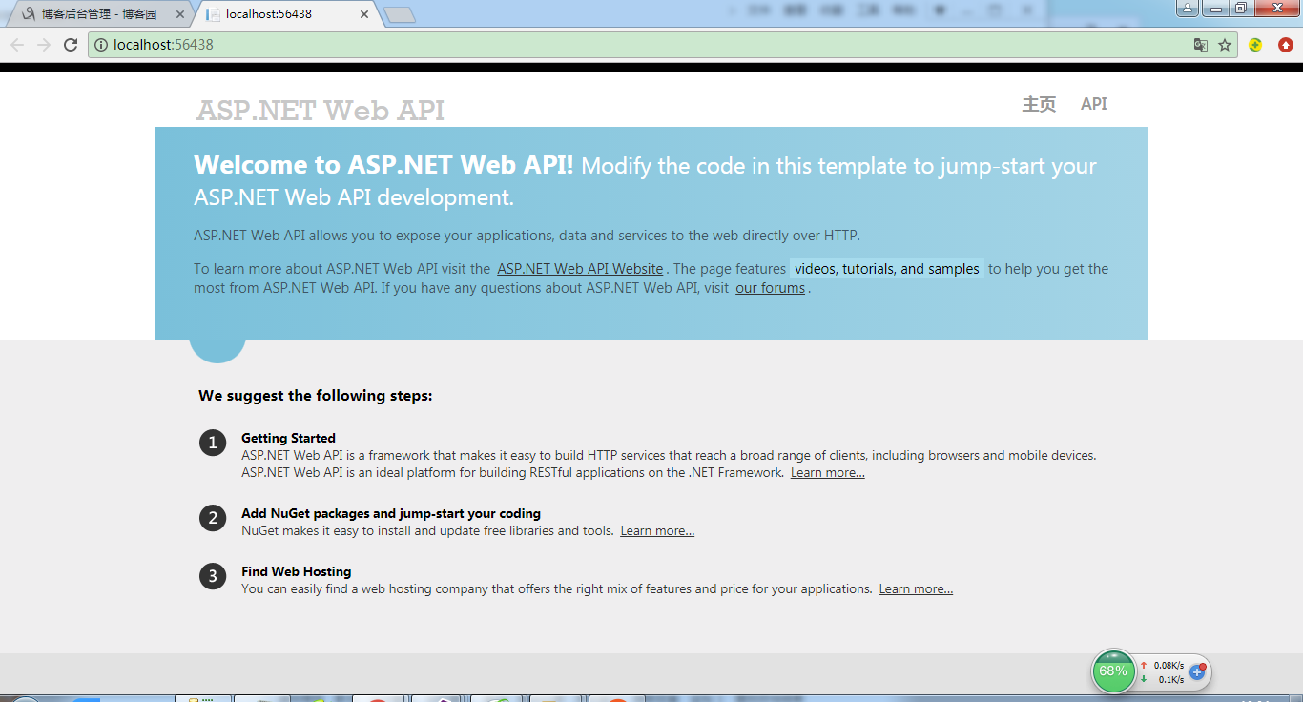Click the Getting Started heading
The image size is (1303, 702).
tap(288, 438)
